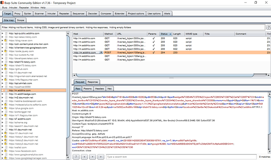Focus the 'Type a search term' field
Screen dimensions: 271x160
coord(181,157)
